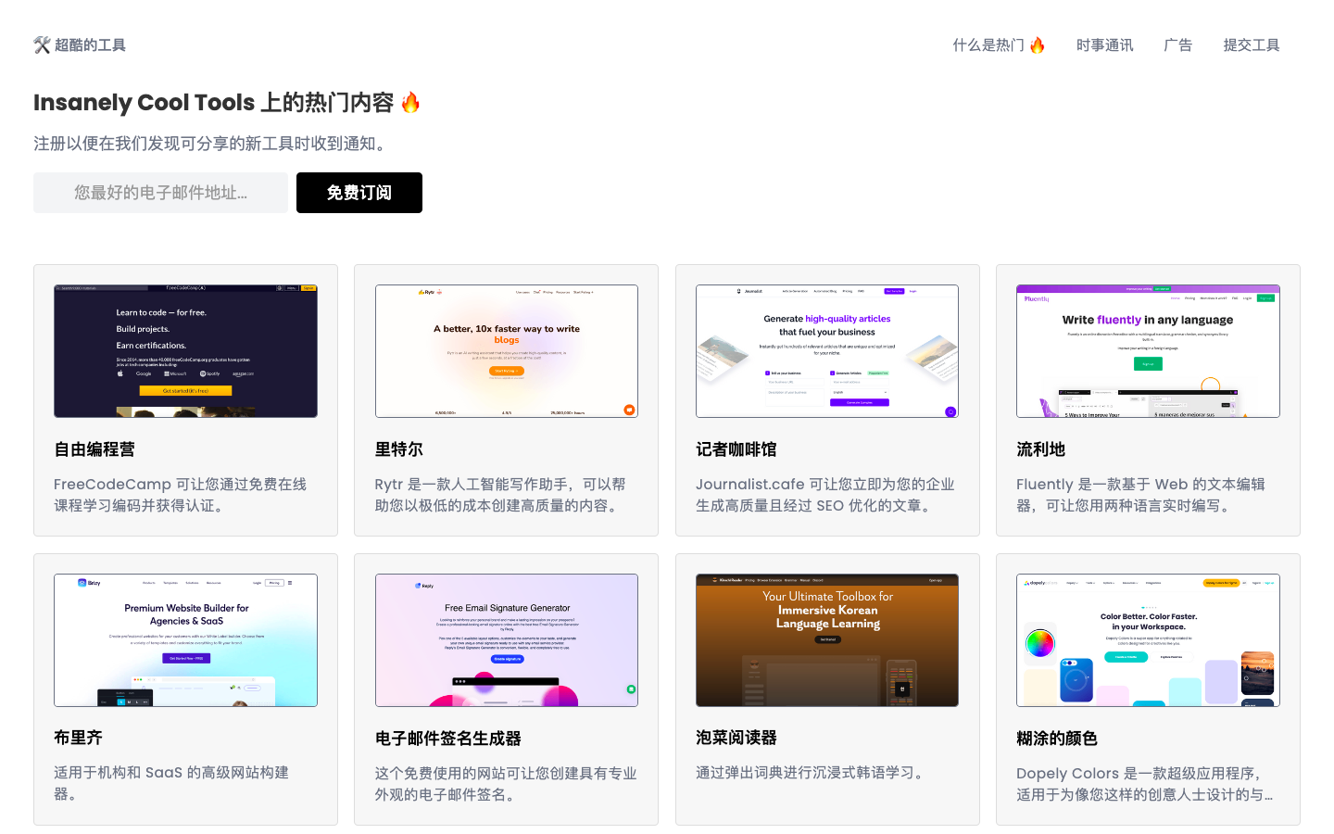Open the 布里齐 website builder thumbnail
This screenshot has height=834, width=1334.
coord(185,639)
